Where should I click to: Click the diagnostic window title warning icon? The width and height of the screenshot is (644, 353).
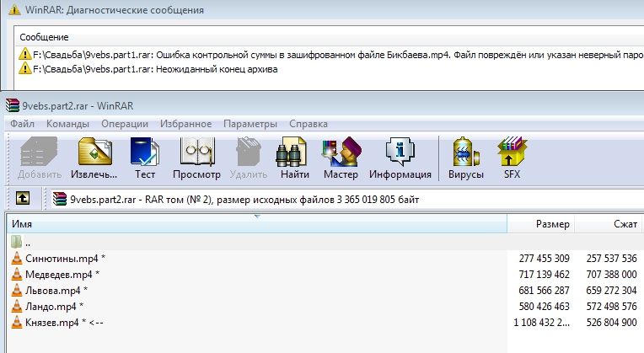coord(14,9)
